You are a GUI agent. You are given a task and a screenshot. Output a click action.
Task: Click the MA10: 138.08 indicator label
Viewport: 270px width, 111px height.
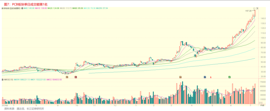(41, 8)
